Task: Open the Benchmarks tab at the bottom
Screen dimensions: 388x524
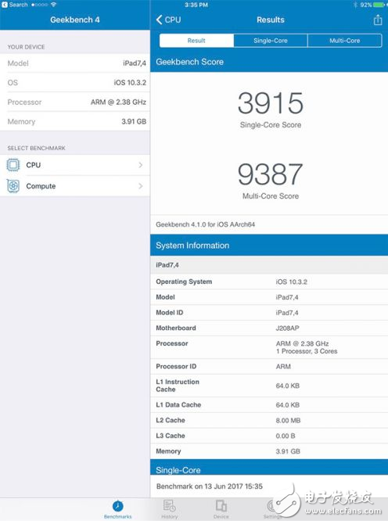Action: pos(117,510)
